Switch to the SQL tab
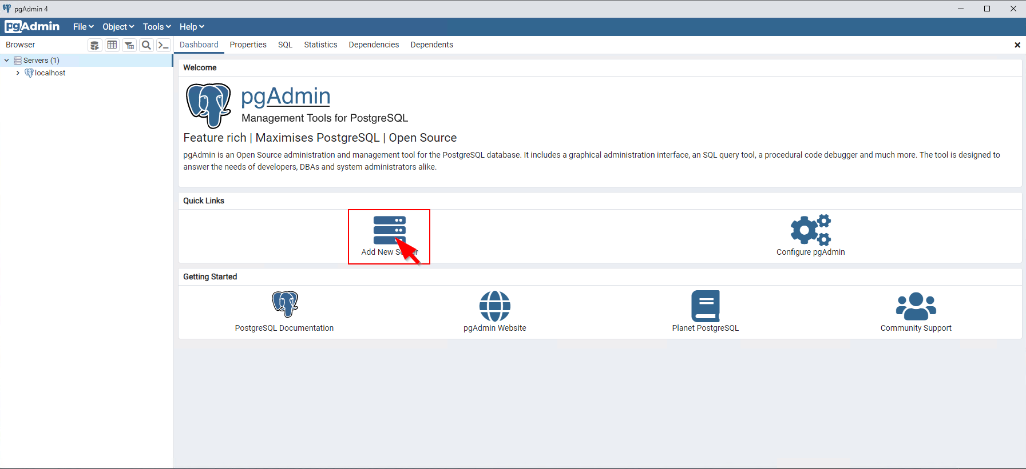The image size is (1026, 469). click(x=285, y=45)
